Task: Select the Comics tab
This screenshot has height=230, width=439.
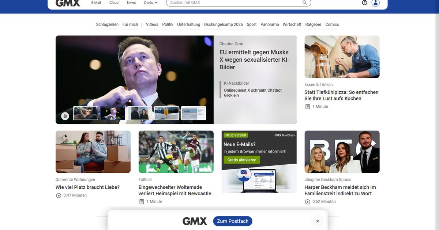Action: (x=332, y=24)
